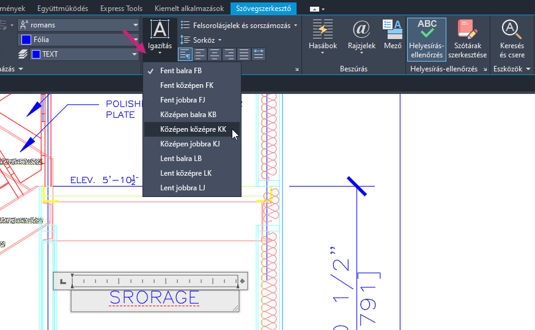This screenshot has height=330, width=535.
Task: Choose Középen balra KB justification
Action: (192, 115)
